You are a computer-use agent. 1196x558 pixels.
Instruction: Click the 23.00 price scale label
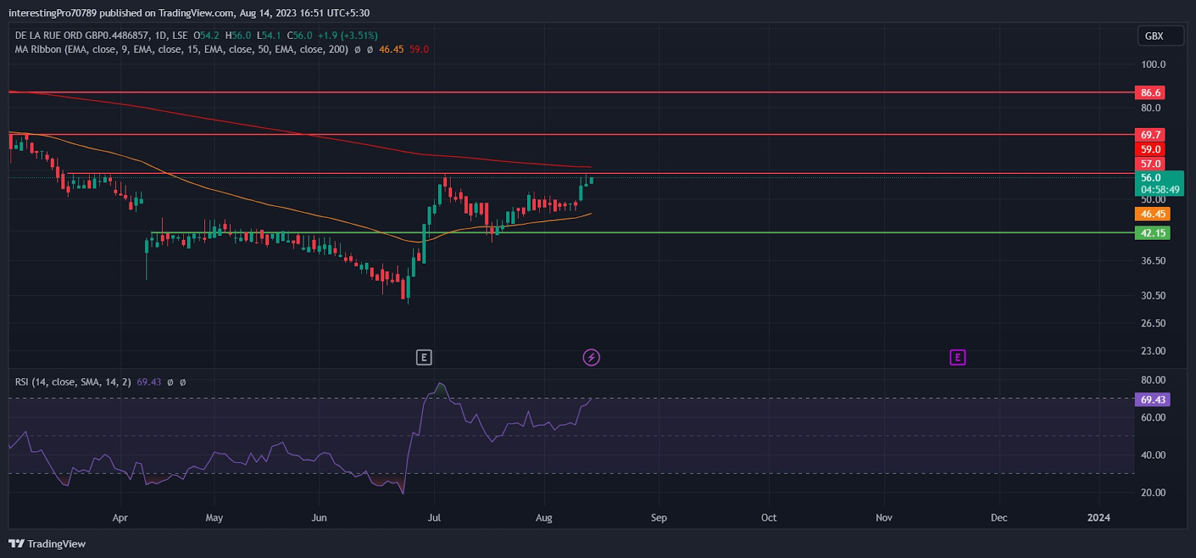(x=1153, y=351)
